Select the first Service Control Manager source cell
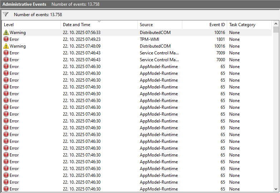Viewport: 280px width, 193px height. click(159, 53)
